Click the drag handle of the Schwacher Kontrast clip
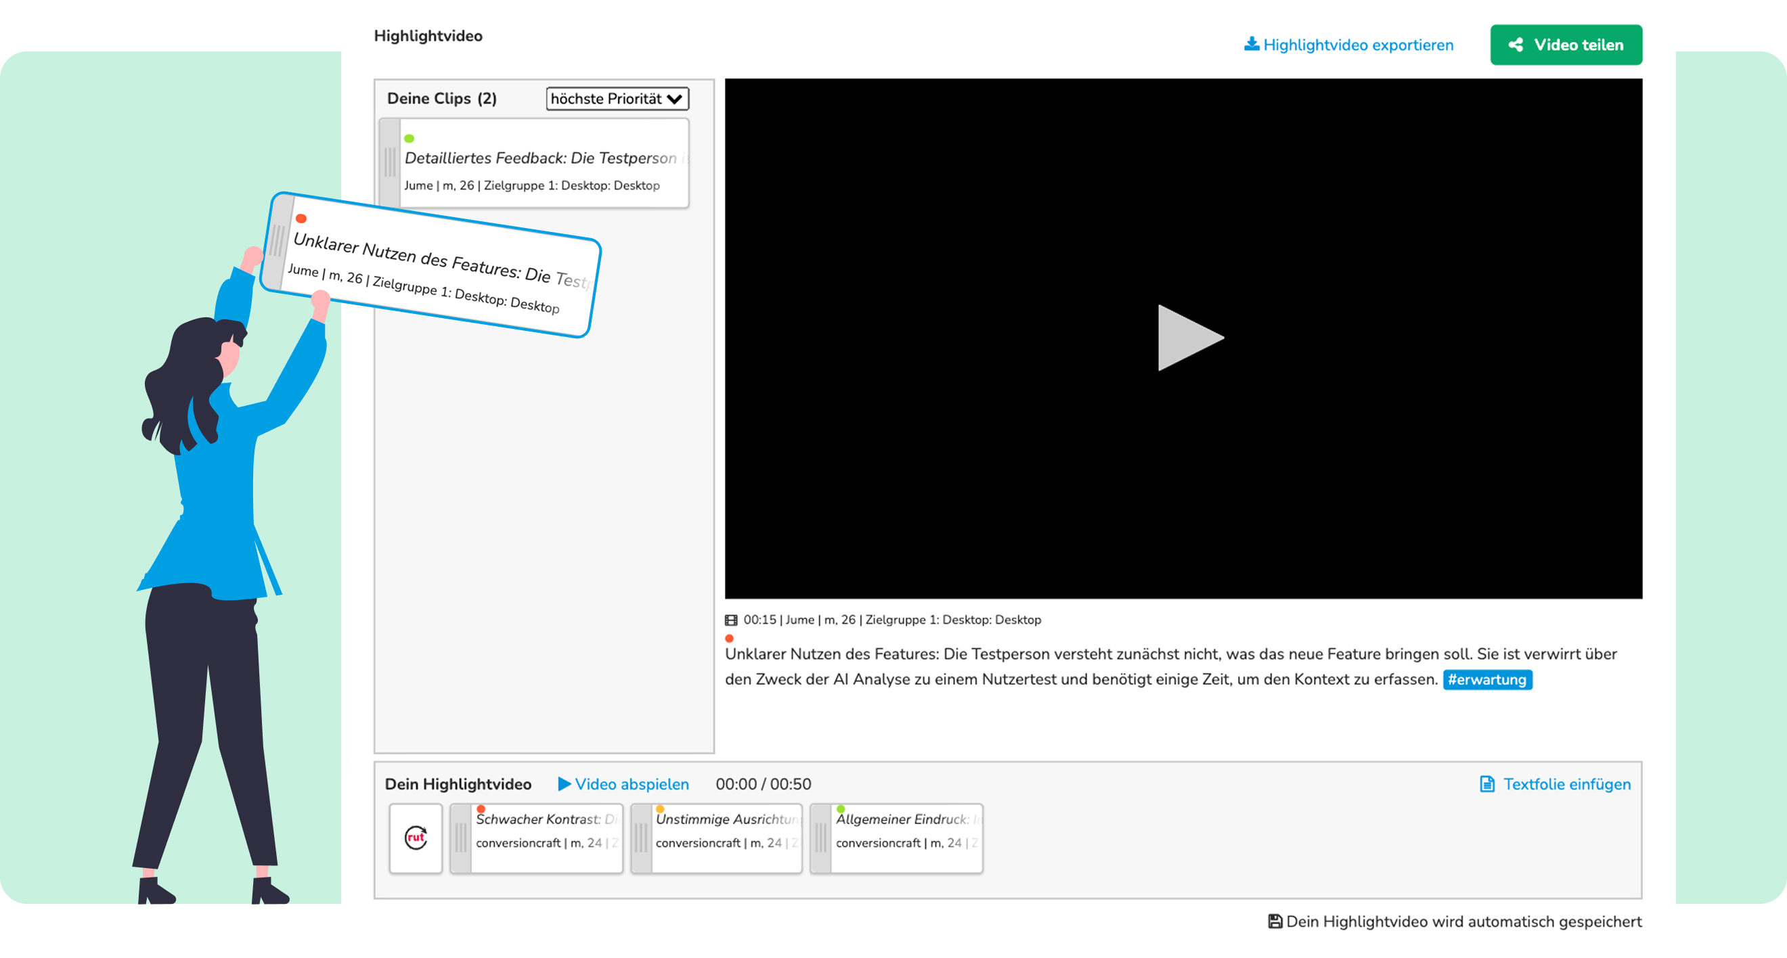1787x958 pixels. point(460,838)
